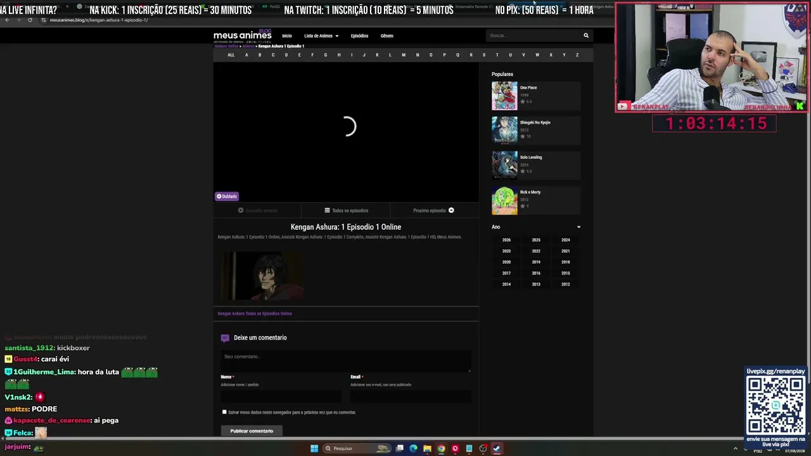Reload the page with the refresh icon
The image size is (811, 456).
point(30,20)
